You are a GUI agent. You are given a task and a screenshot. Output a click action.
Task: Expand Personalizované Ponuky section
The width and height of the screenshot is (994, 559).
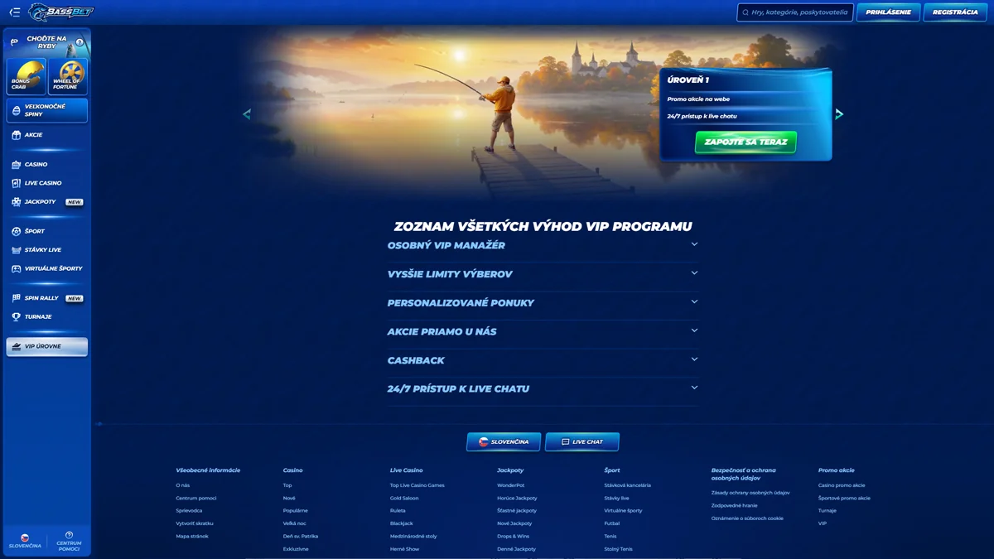point(543,303)
